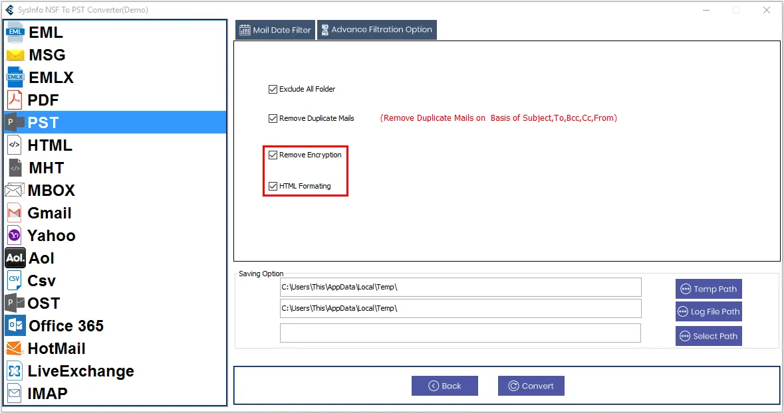Image resolution: width=784 pixels, height=413 pixels.
Task: Go Back to previous step
Action: point(444,386)
